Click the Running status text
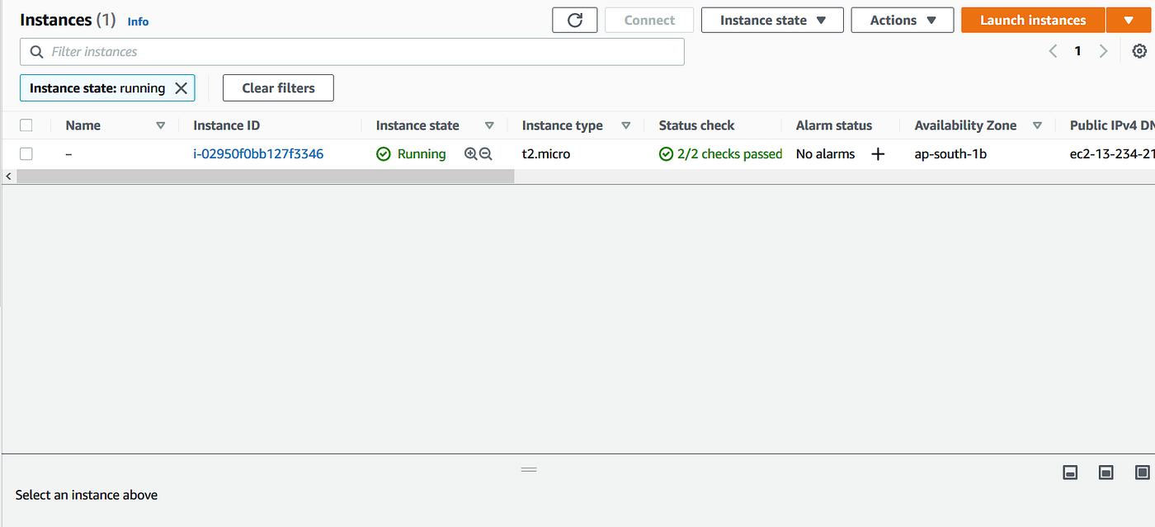Screen dimensions: 1155x527 (422, 153)
